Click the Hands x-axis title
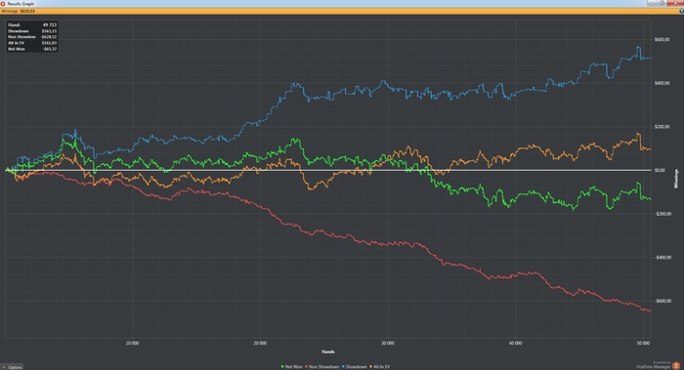This screenshot has width=684, height=370. point(328,351)
